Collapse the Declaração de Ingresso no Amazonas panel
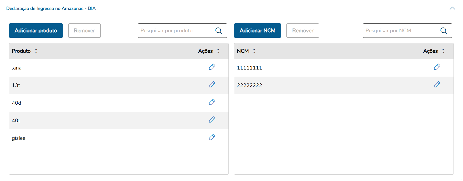 pyautogui.click(x=452, y=8)
